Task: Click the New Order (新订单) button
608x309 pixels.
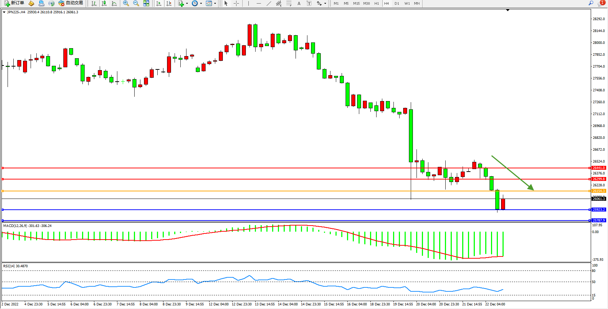Action: (14, 3)
